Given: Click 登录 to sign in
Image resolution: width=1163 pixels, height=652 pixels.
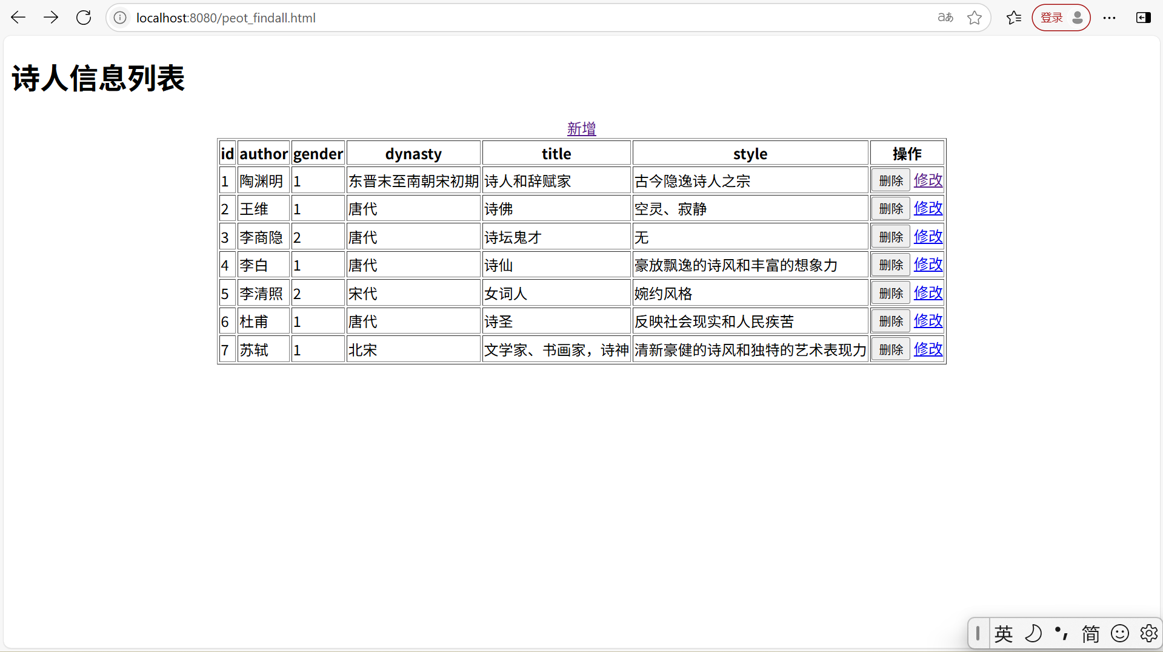Looking at the screenshot, I should (1051, 18).
